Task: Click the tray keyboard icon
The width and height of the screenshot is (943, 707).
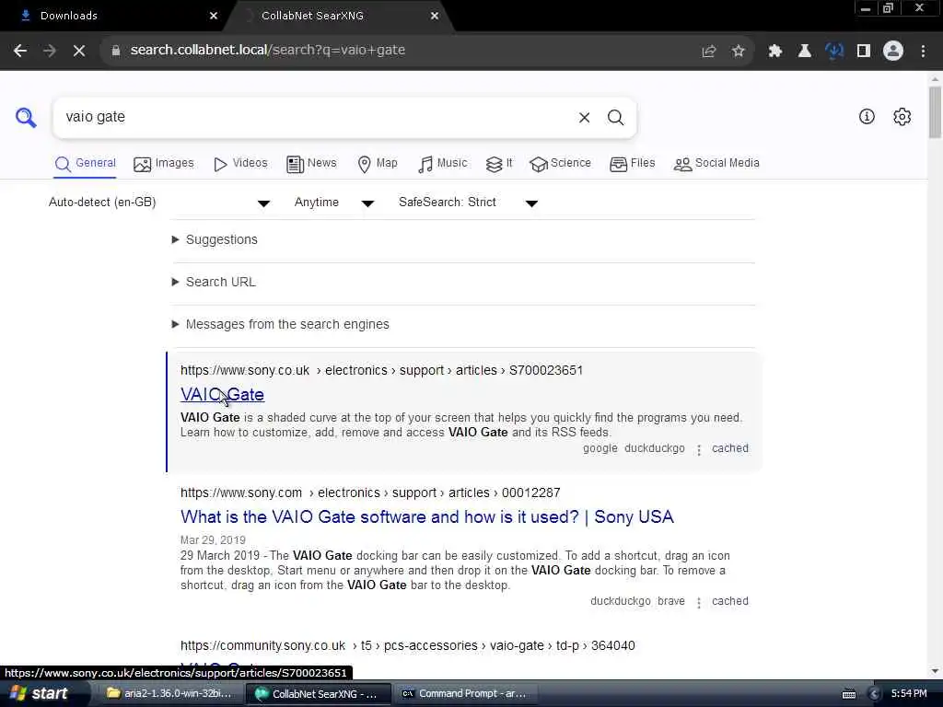Action: coord(848,694)
